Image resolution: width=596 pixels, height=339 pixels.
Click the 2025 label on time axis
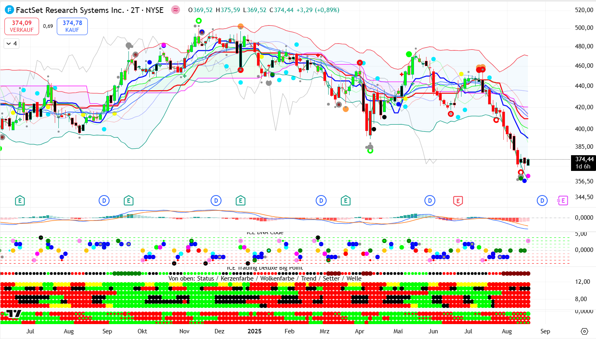254,331
